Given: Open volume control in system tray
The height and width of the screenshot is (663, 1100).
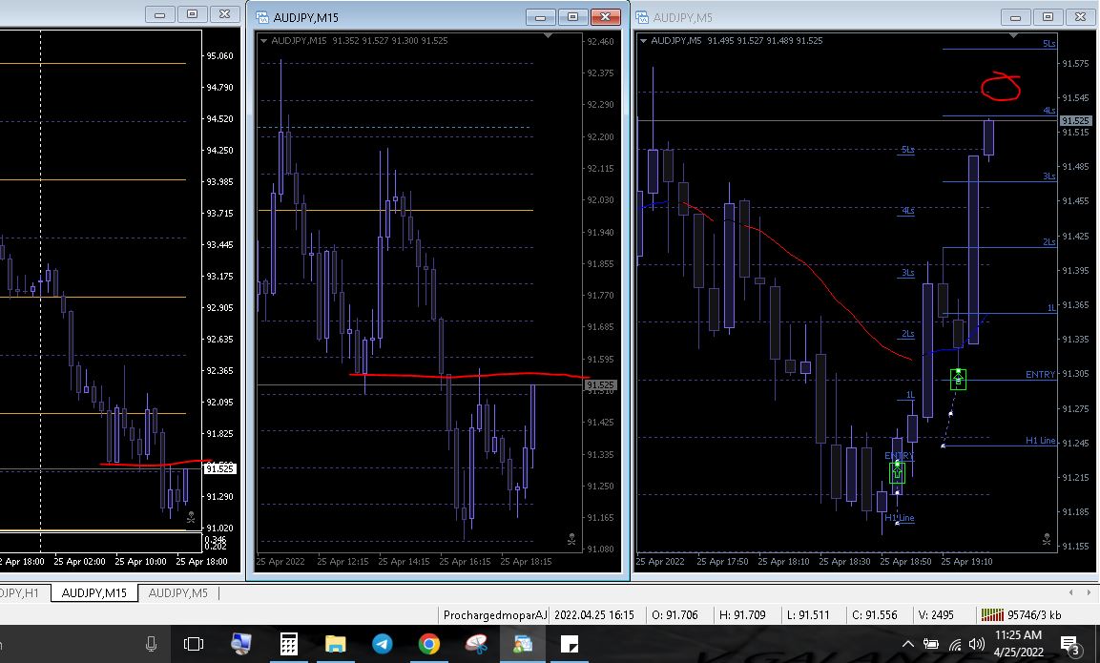Looking at the screenshot, I should click(x=977, y=644).
